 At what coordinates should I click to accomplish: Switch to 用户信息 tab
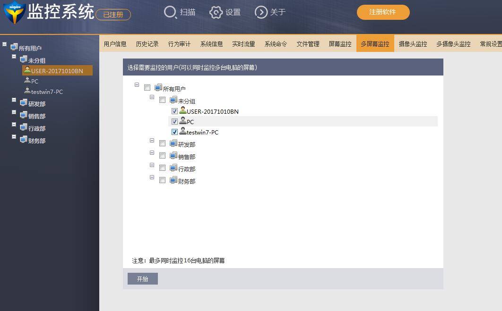[115, 44]
